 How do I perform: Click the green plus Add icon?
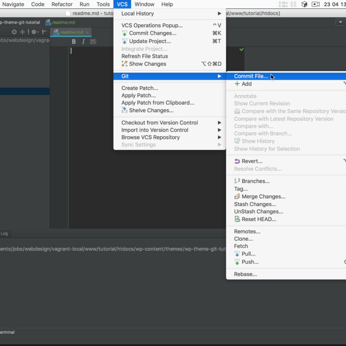[237, 84]
